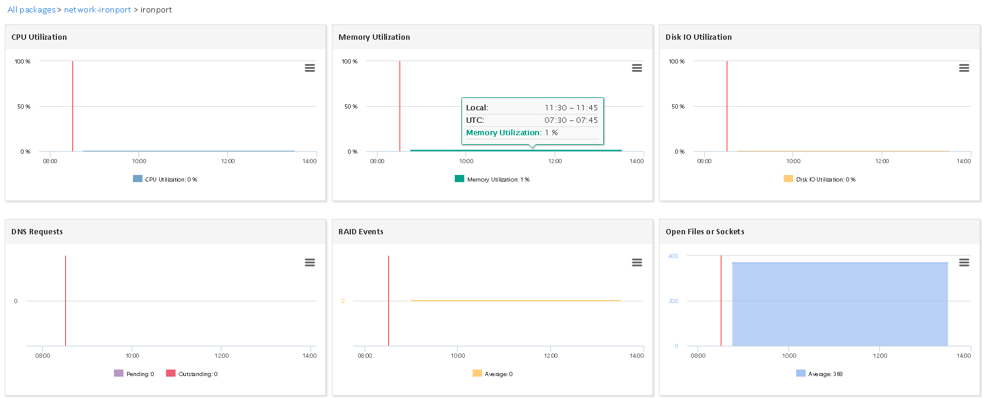Open the Memory Utilization chart context menu
Viewport: 982px width, 398px height.
coord(636,68)
